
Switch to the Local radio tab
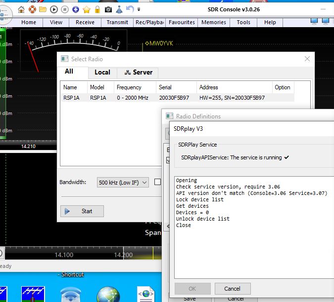(102, 72)
